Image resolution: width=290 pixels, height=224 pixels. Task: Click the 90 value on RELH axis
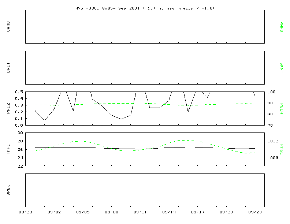[x=270, y=103]
